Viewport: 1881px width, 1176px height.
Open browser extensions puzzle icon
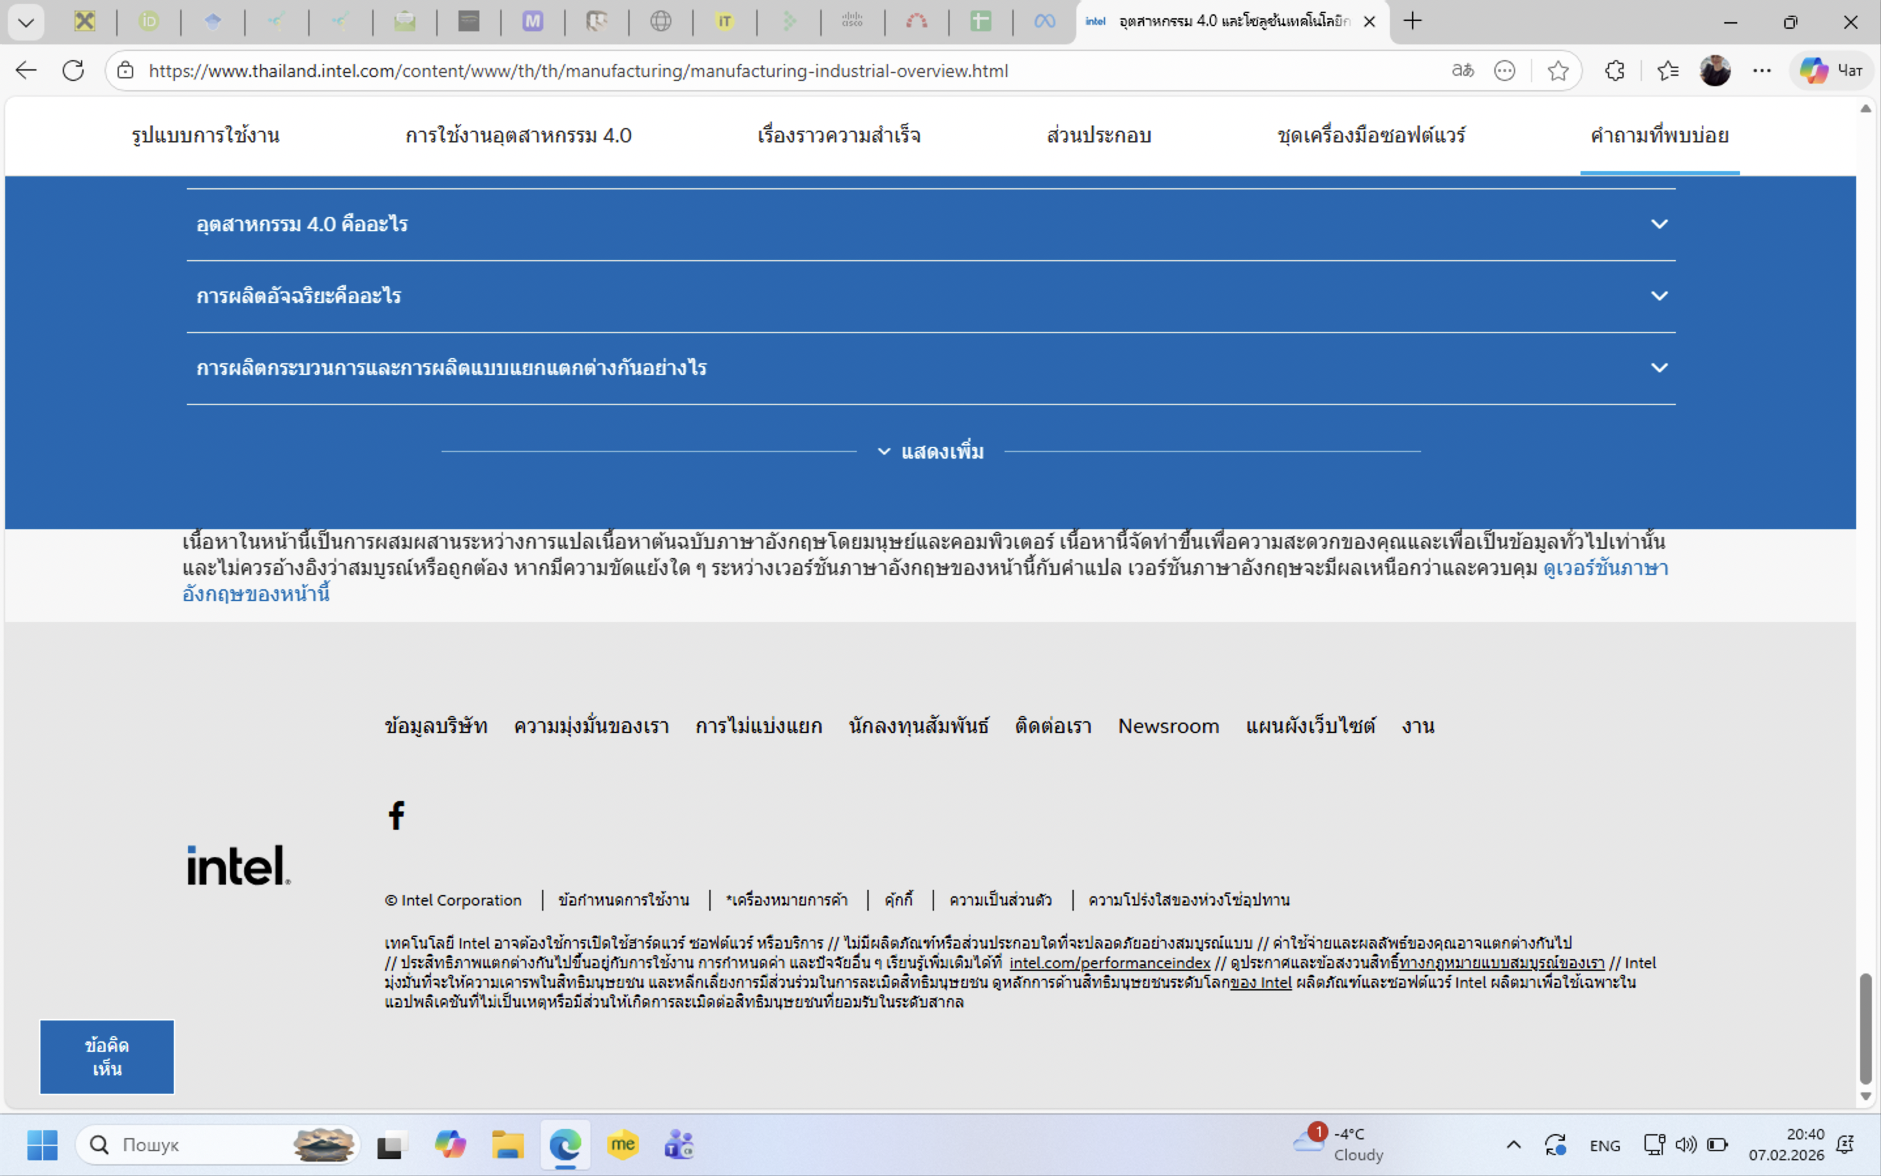[1615, 71]
